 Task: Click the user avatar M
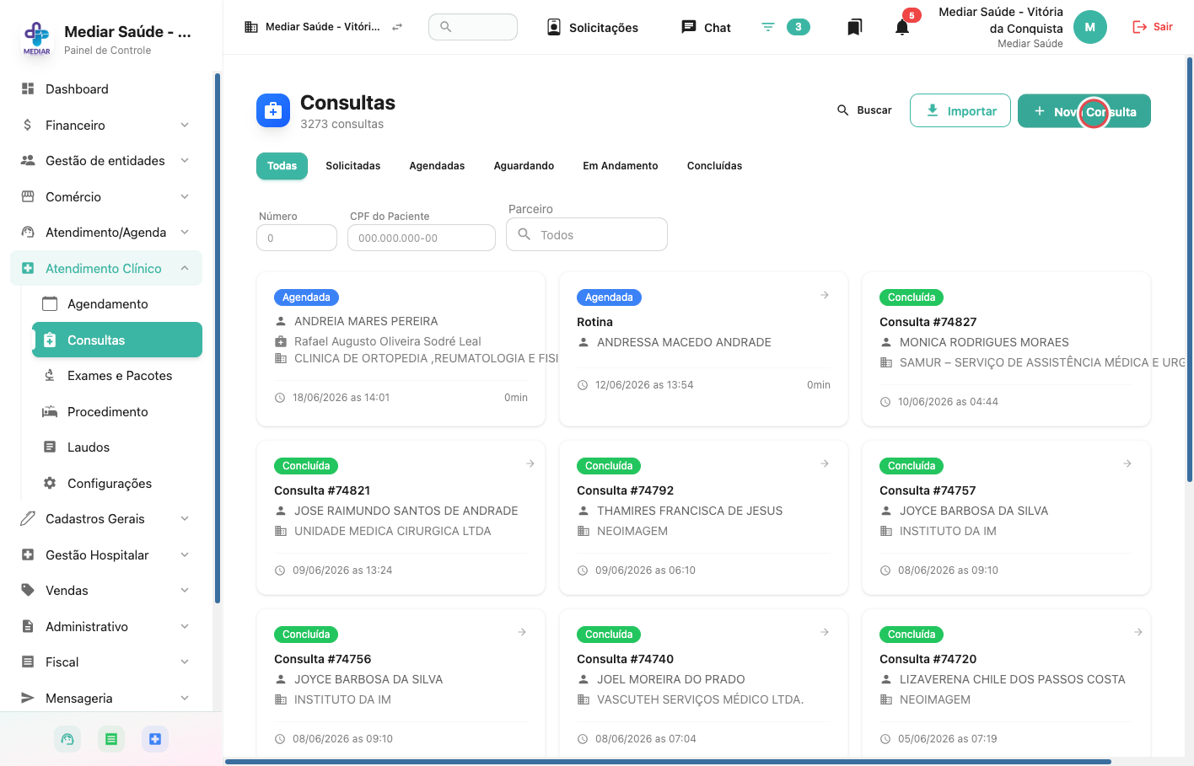[1090, 27]
